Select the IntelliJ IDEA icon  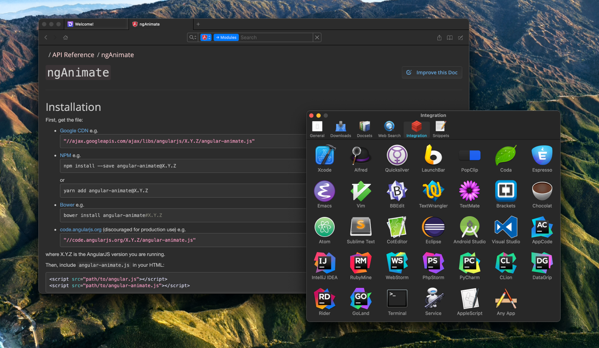coord(324,263)
